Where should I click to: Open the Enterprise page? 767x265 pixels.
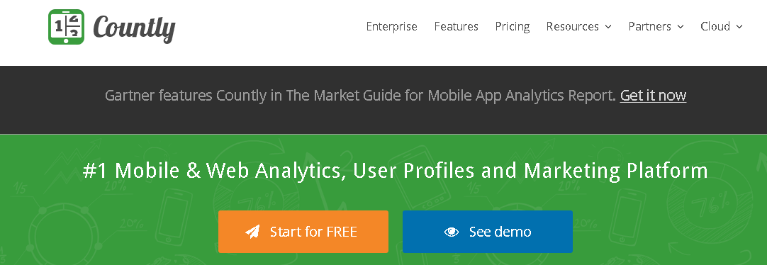391,26
